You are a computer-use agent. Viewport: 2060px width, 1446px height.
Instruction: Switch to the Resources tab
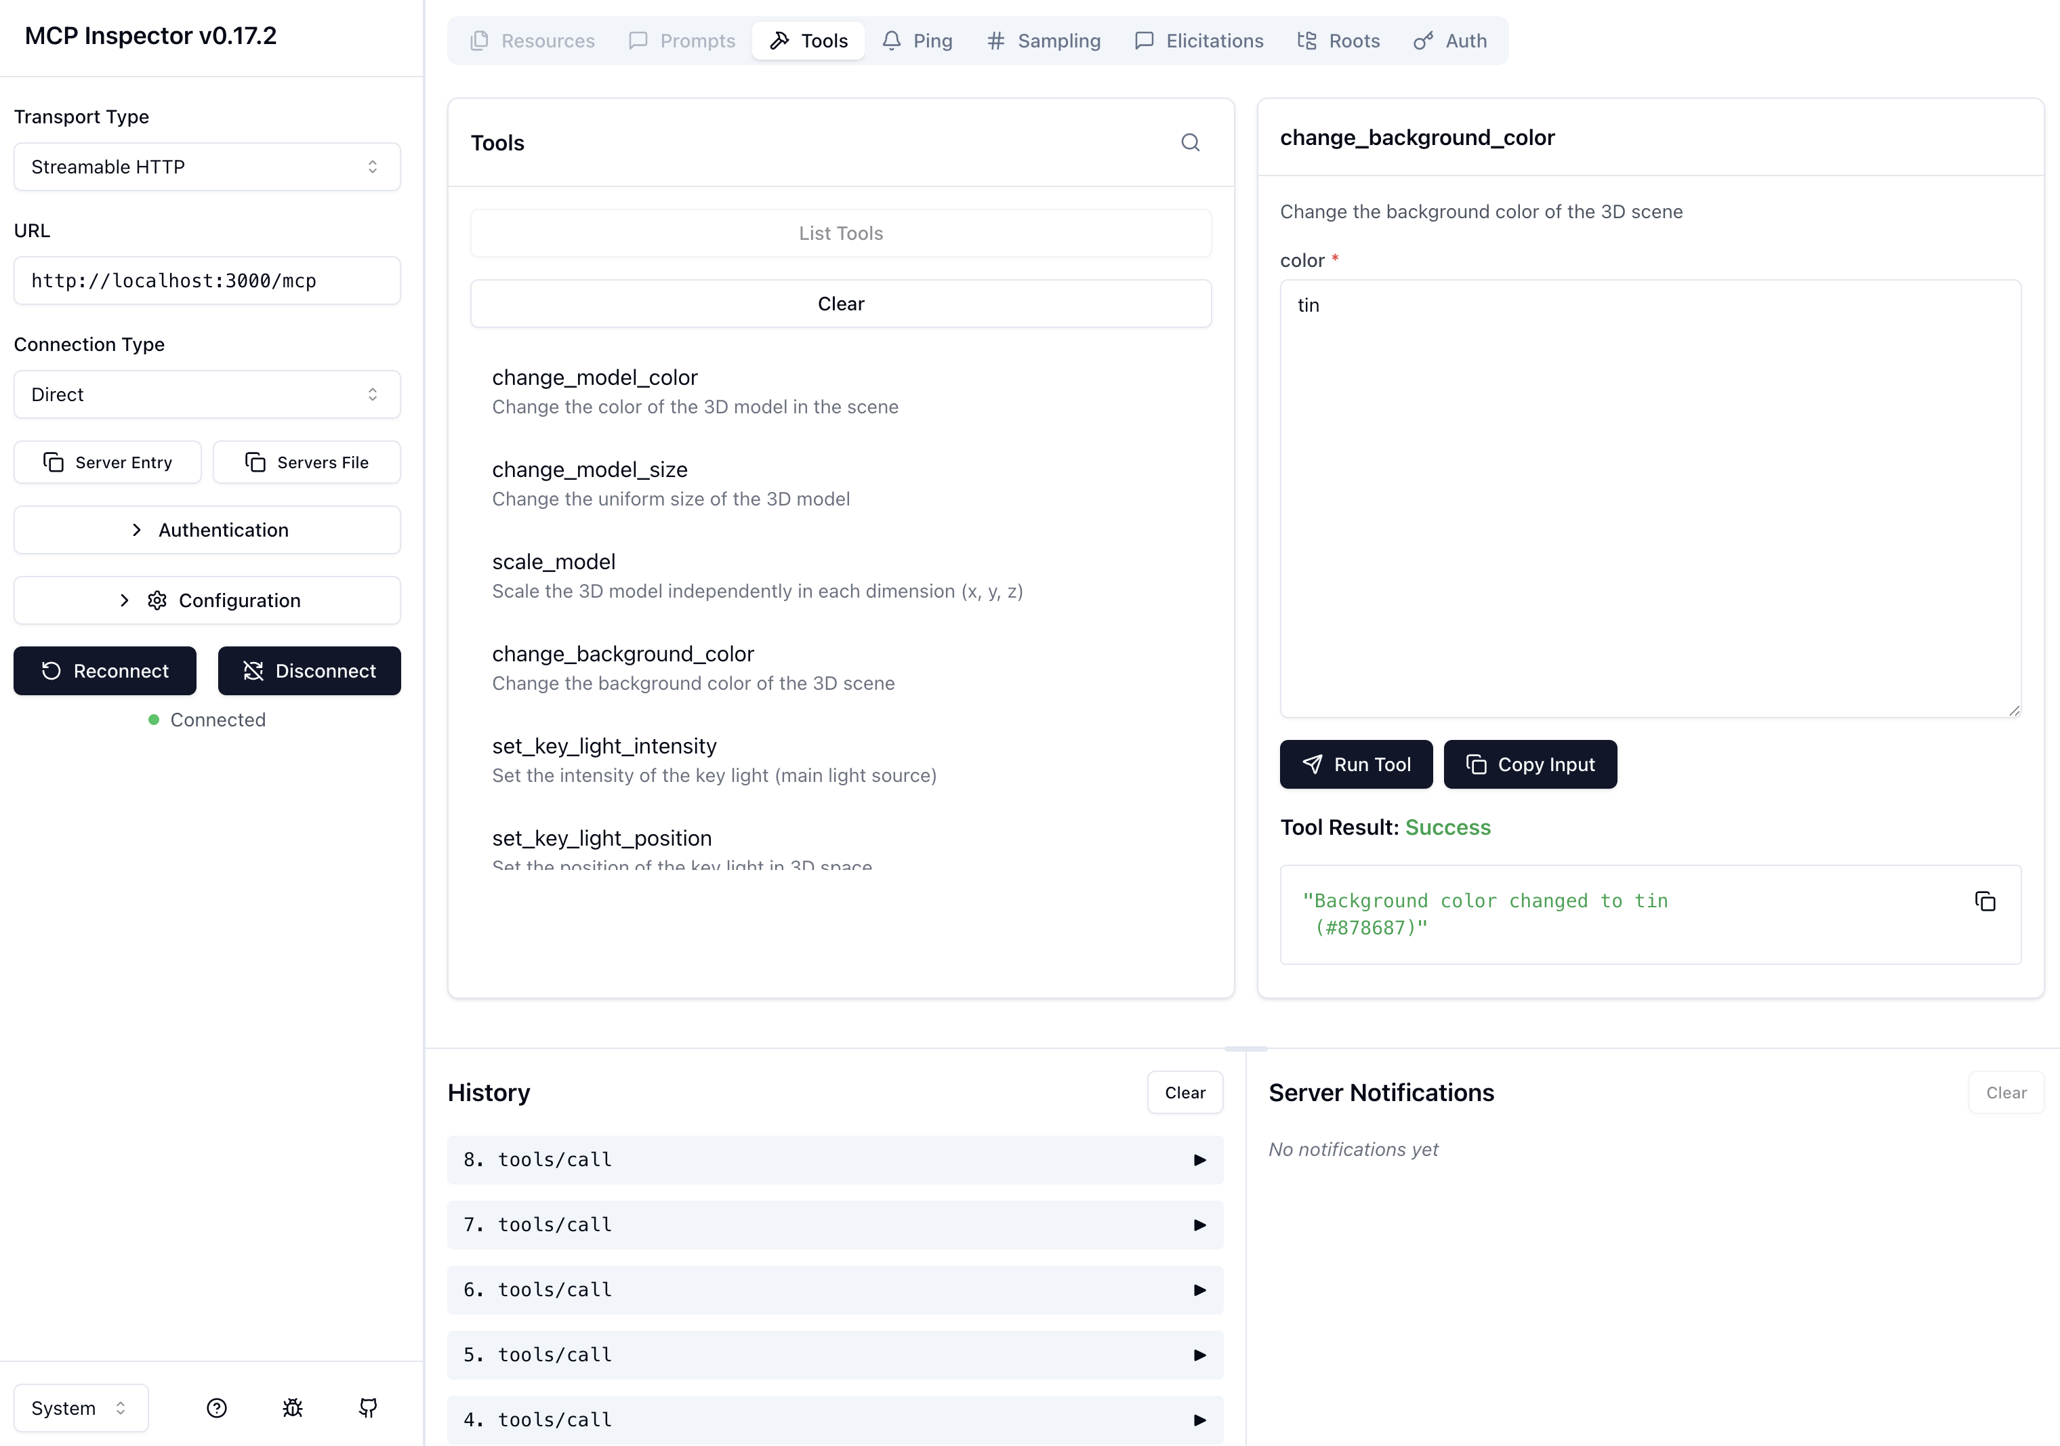(532, 41)
